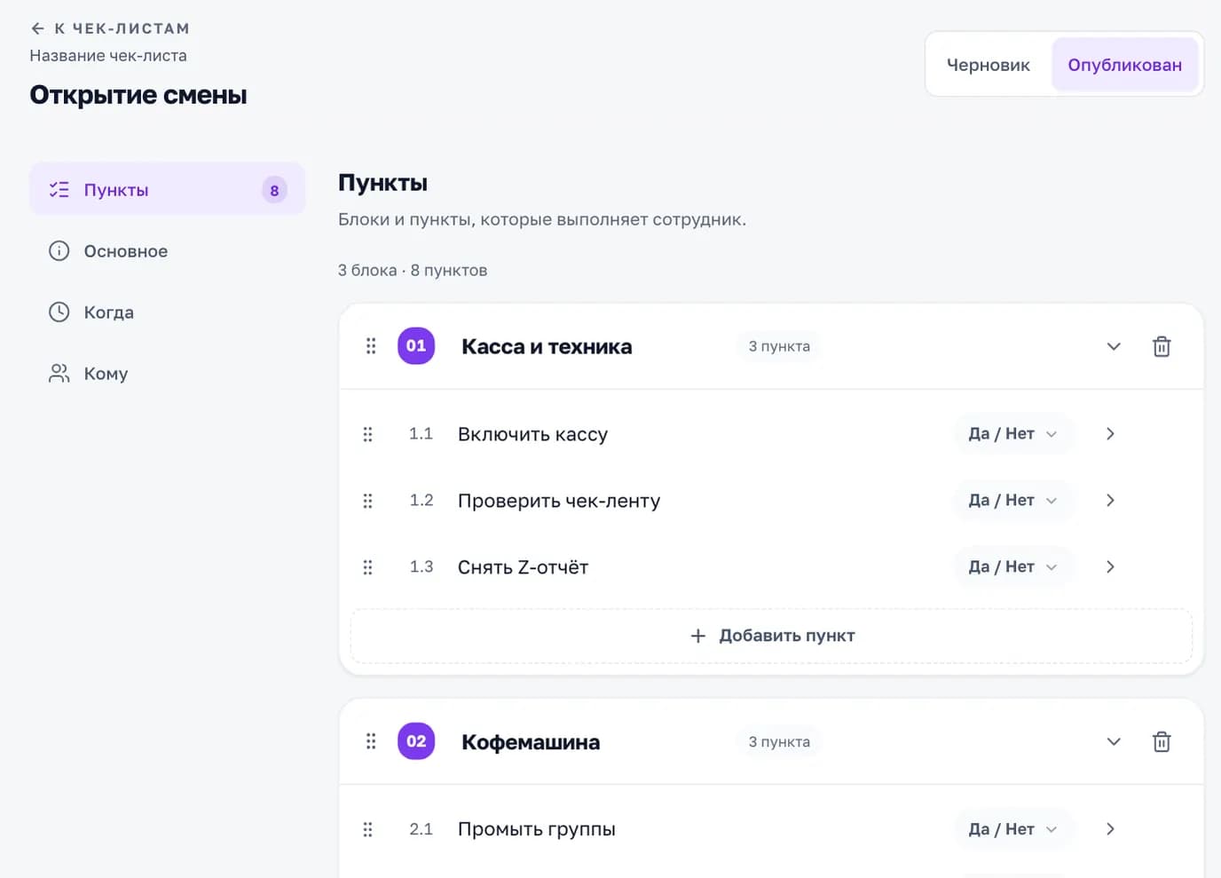
Task: Click Добавить пункт in Касса и техника
Action: [x=772, y=636]
